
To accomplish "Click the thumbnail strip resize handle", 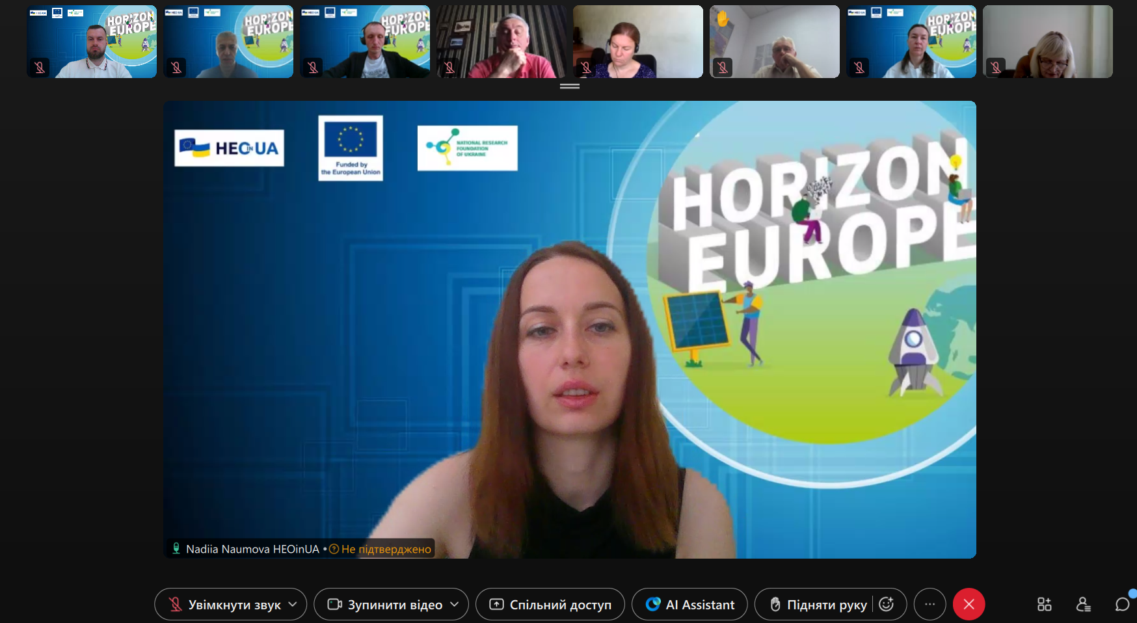I will pyautogui.click(x=570, y=86).
